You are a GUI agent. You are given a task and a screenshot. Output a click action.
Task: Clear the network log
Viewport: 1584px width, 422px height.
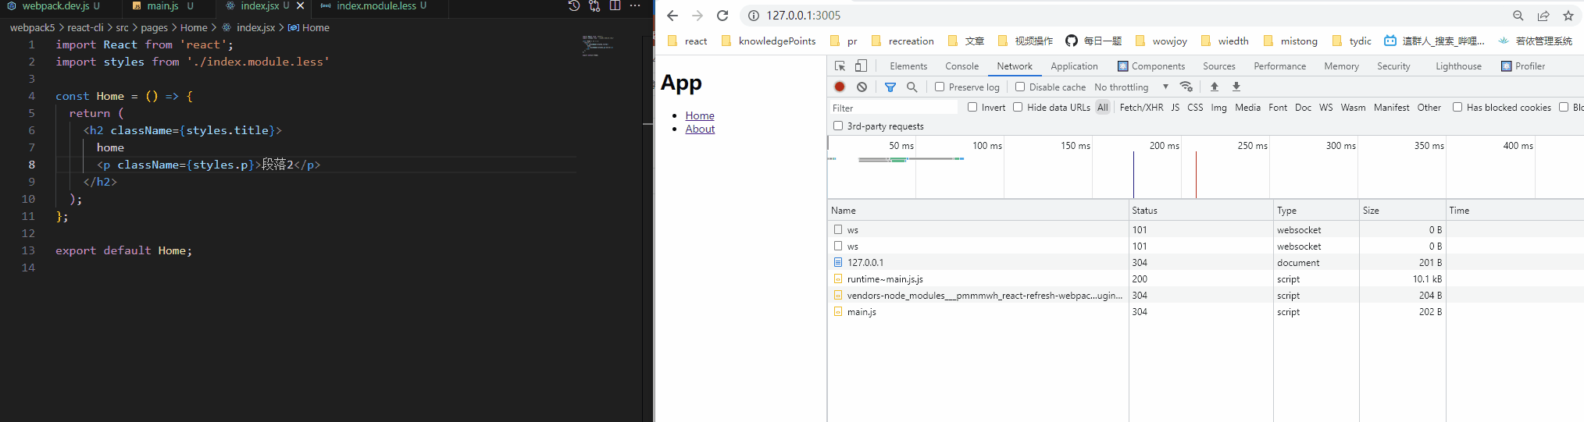(x=862, y=87)
